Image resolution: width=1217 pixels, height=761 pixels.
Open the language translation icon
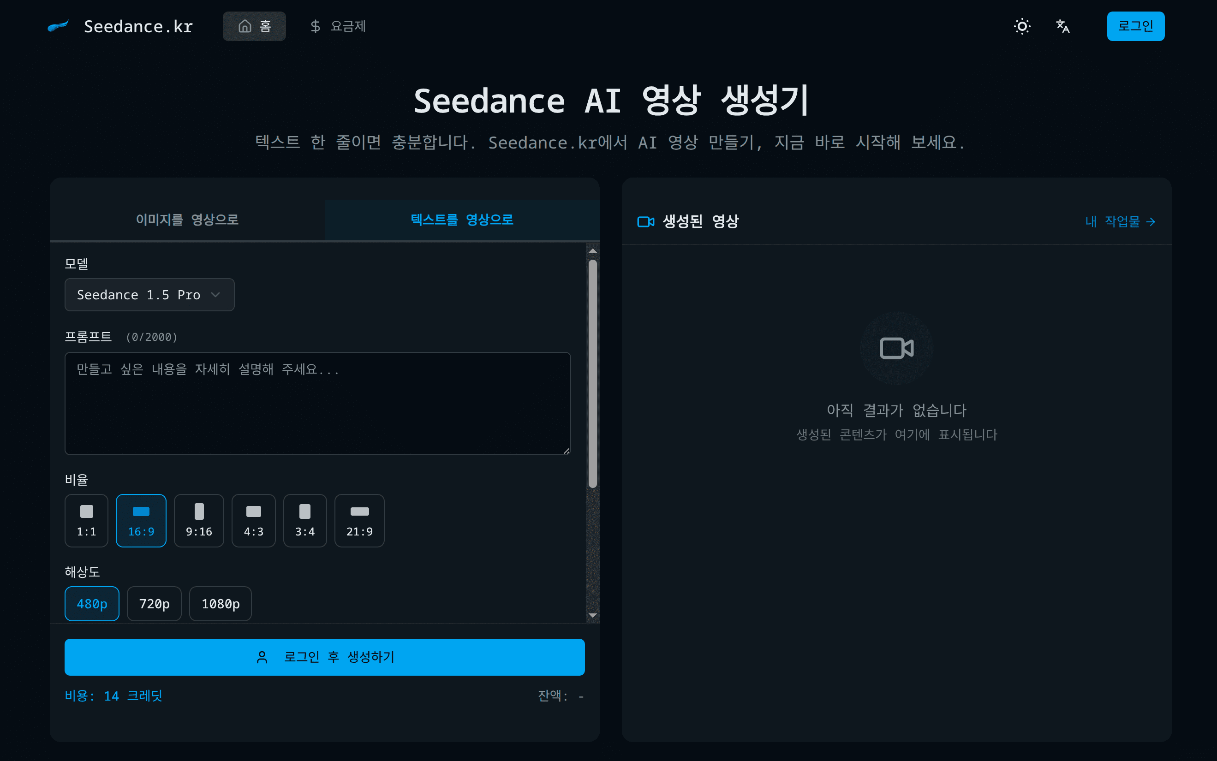[1062, 26]
